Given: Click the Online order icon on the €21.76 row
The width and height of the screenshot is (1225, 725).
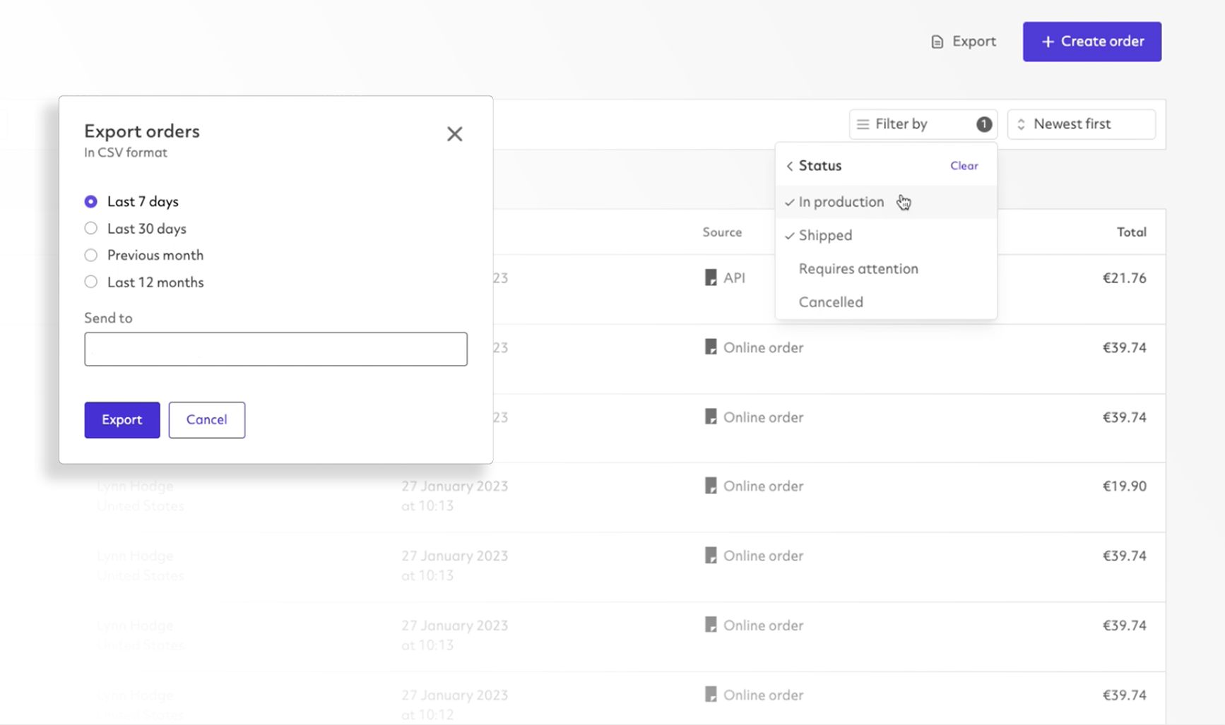Looking at the screenshot, I should [x=711, y=347].
